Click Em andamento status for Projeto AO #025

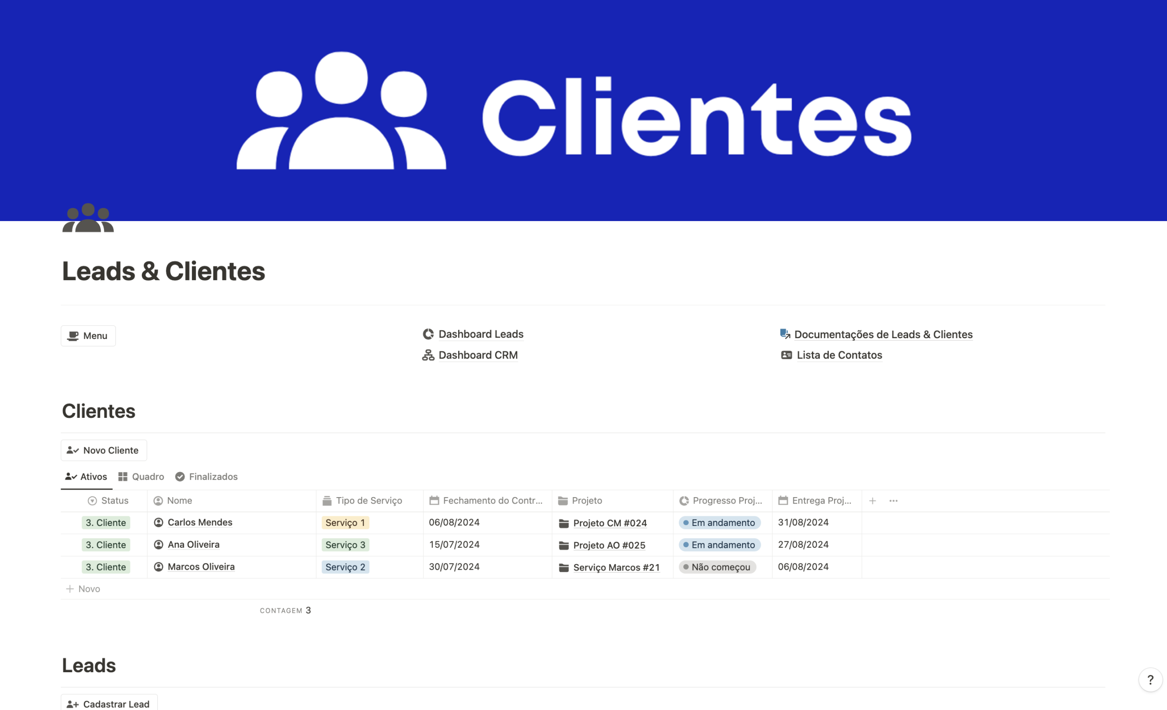tap(719, 545)
